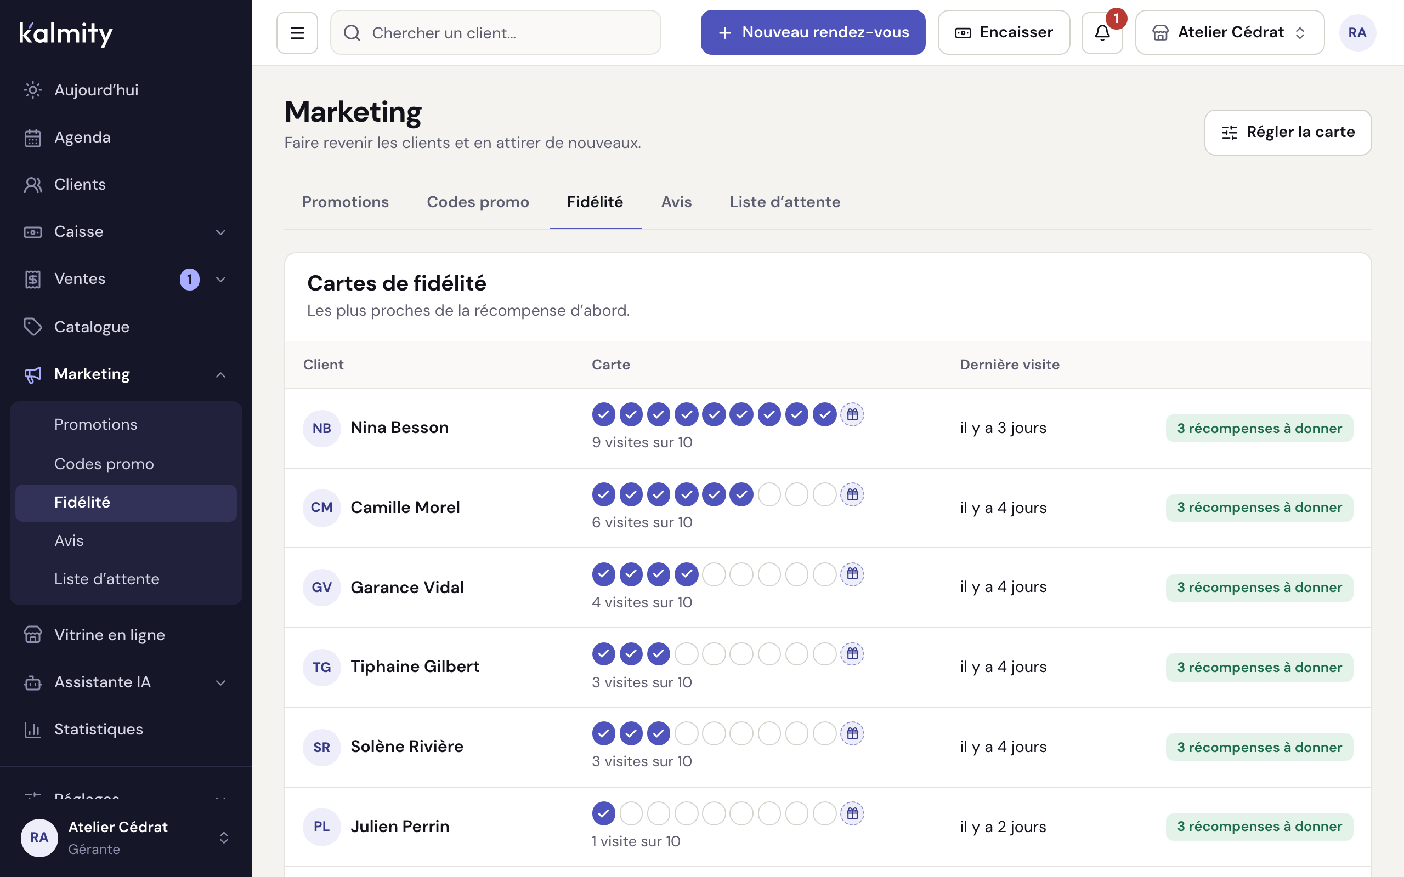Open the Atelier Cédrat location dropdown
This screenshot has width=1404, height=877.
pos(1230,32)
